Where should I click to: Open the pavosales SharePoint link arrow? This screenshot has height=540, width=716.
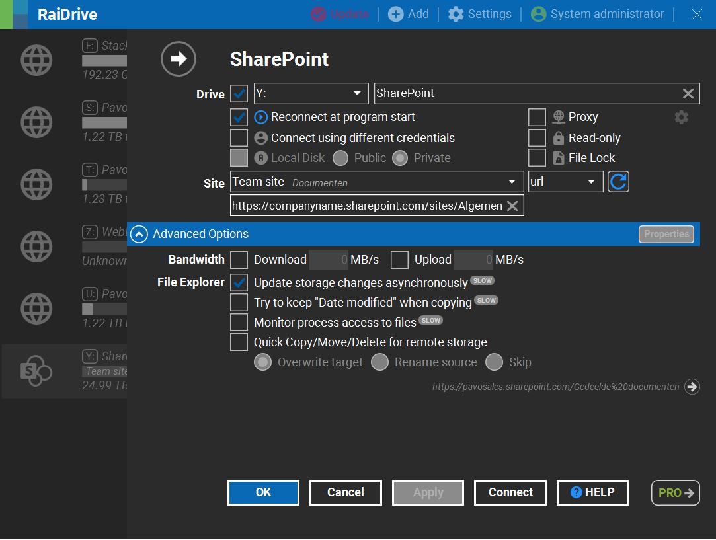(692, 387)
